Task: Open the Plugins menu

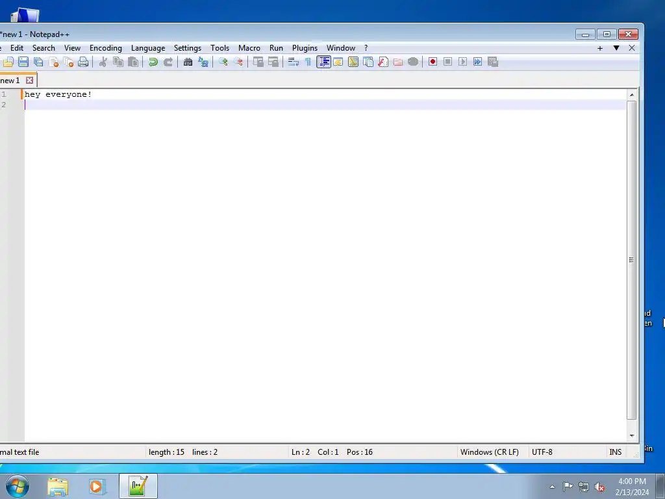Action: (305, 48)
